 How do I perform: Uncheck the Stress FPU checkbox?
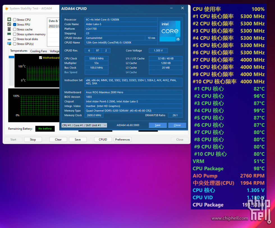pyautogui.click(x=15, y=25)
